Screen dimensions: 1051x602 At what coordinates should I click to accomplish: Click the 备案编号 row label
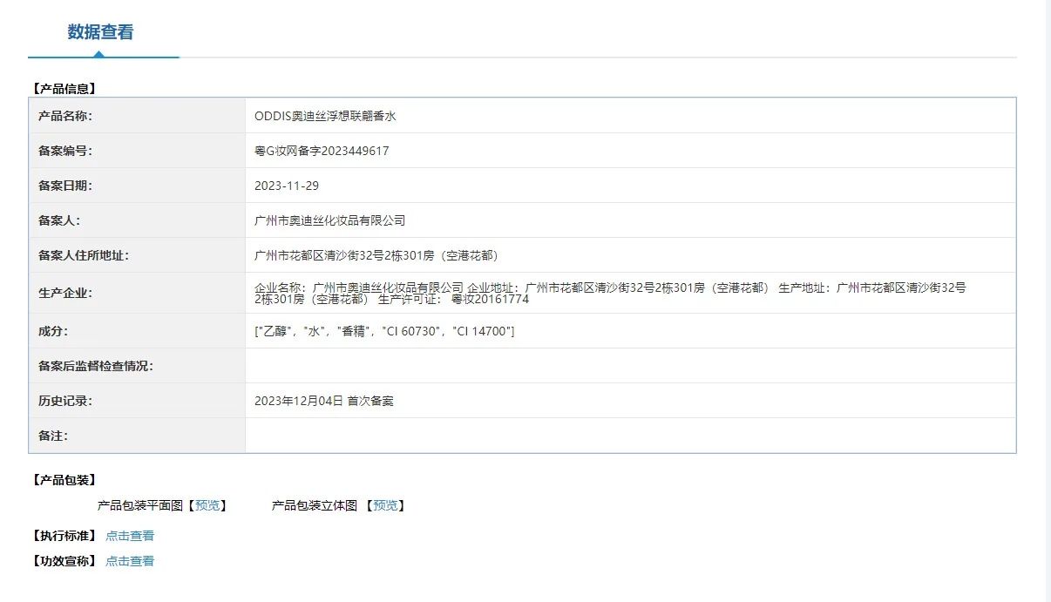65,151
